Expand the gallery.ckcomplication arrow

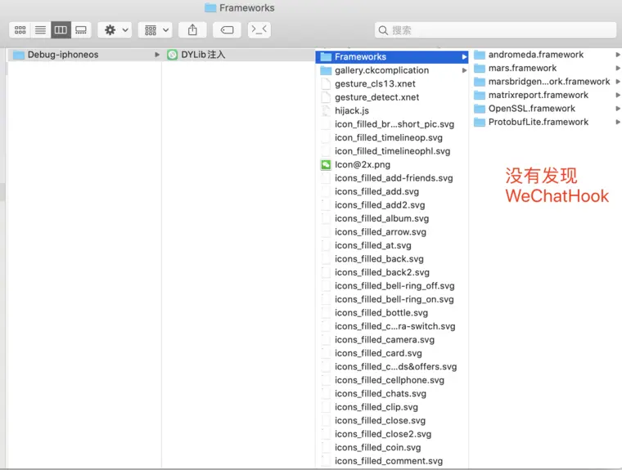464,70
